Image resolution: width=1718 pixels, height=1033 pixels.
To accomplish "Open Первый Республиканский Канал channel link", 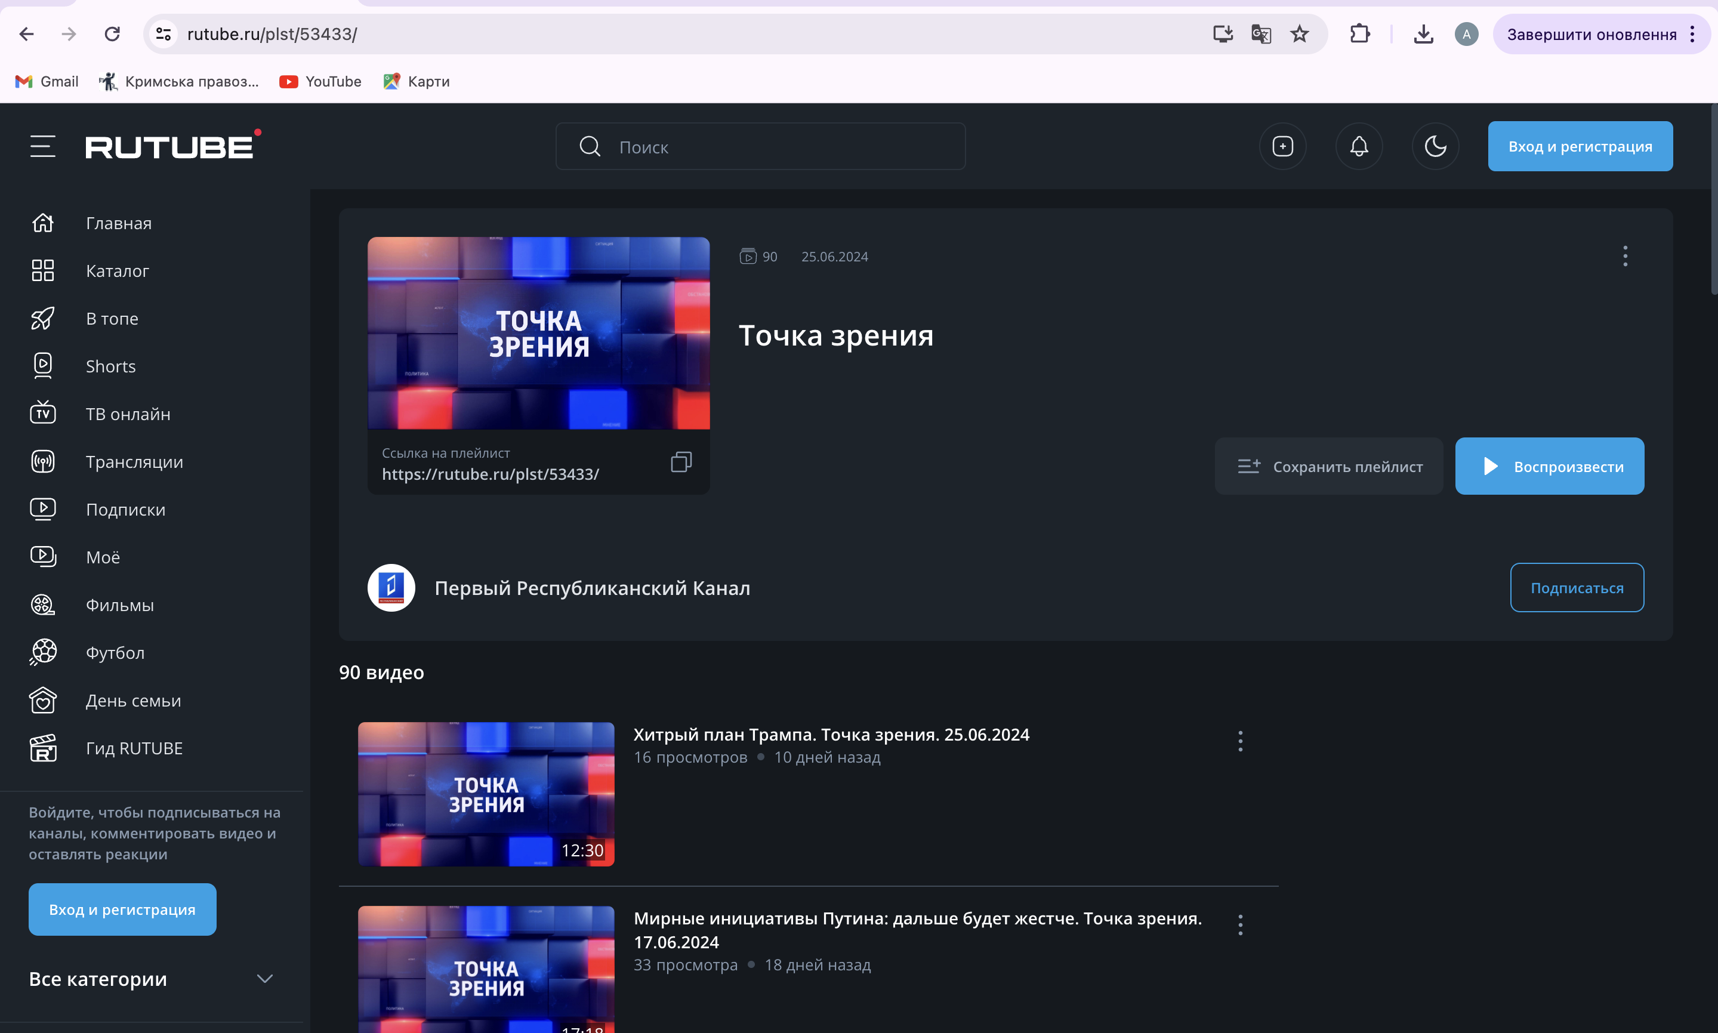I will (592, 588).
